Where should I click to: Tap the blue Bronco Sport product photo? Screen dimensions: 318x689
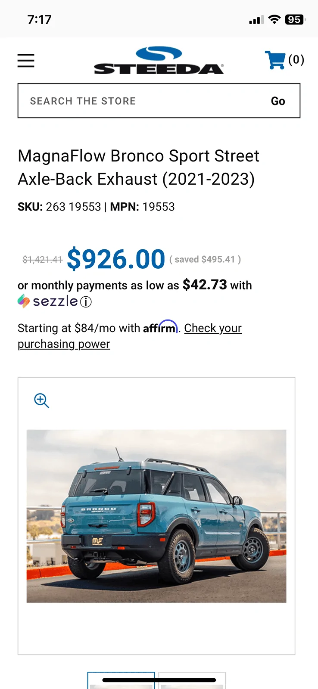click(x=156, y=516)
